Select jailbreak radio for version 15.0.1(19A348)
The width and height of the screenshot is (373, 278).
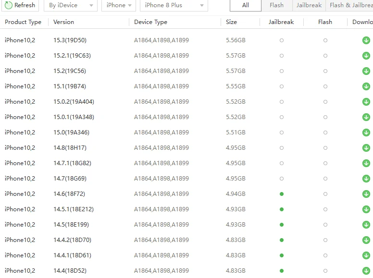pyautogui.click(x=282, y=117)
